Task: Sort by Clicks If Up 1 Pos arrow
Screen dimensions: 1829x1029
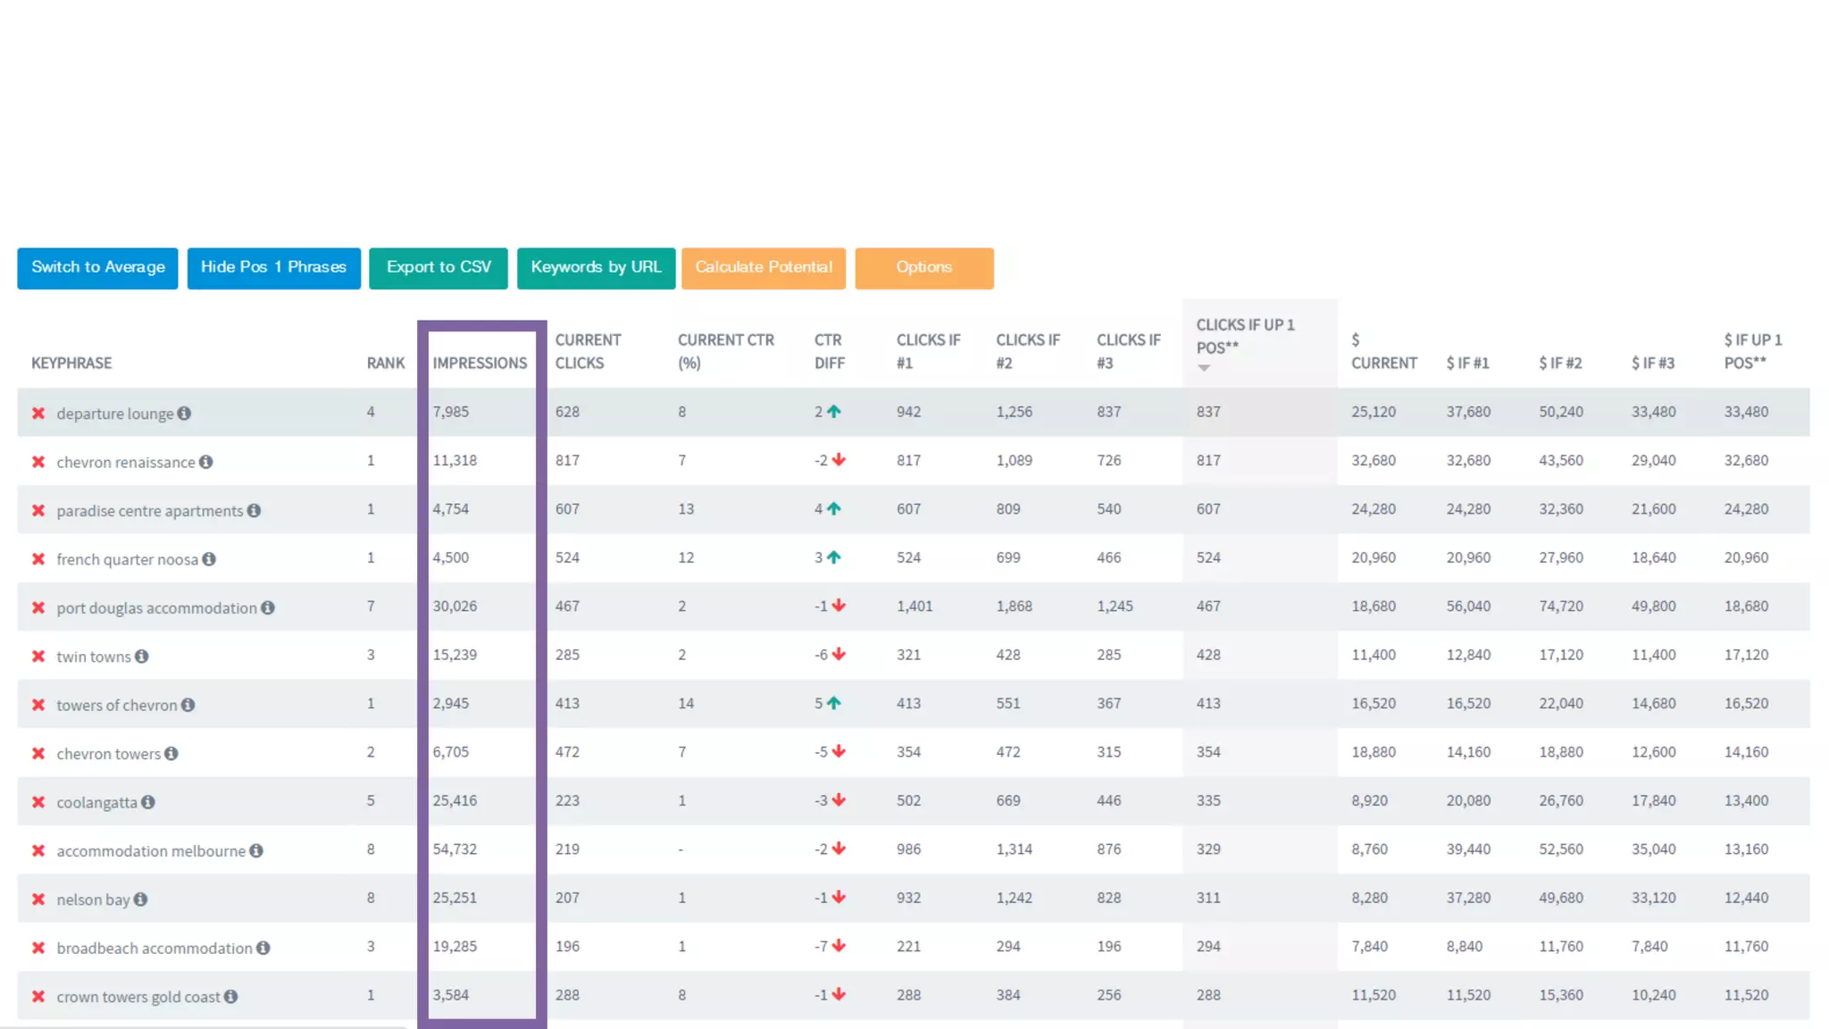Action: click(x=1204, y=368)
